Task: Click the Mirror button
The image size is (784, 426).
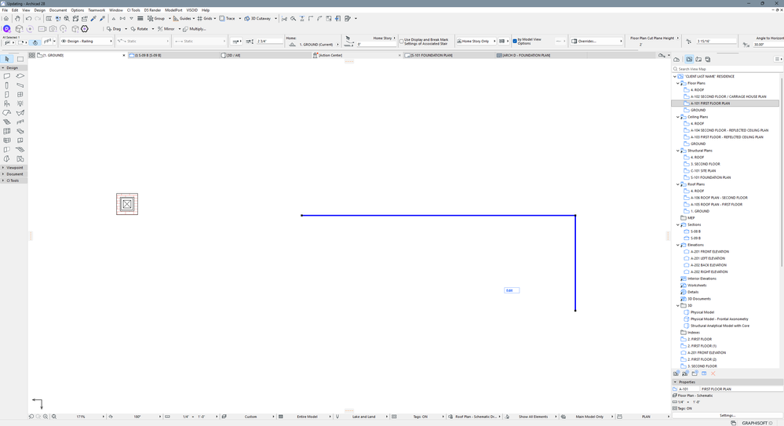Action: click(166, 29)
